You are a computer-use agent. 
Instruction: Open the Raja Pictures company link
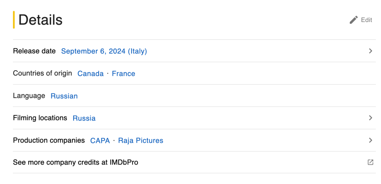point(141,141)
